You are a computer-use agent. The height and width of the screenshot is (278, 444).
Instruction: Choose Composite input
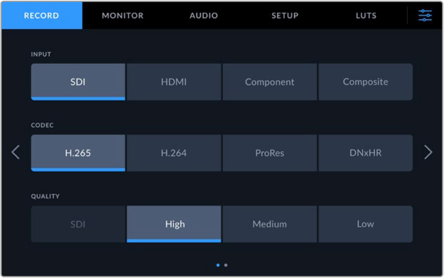point(366,82)
